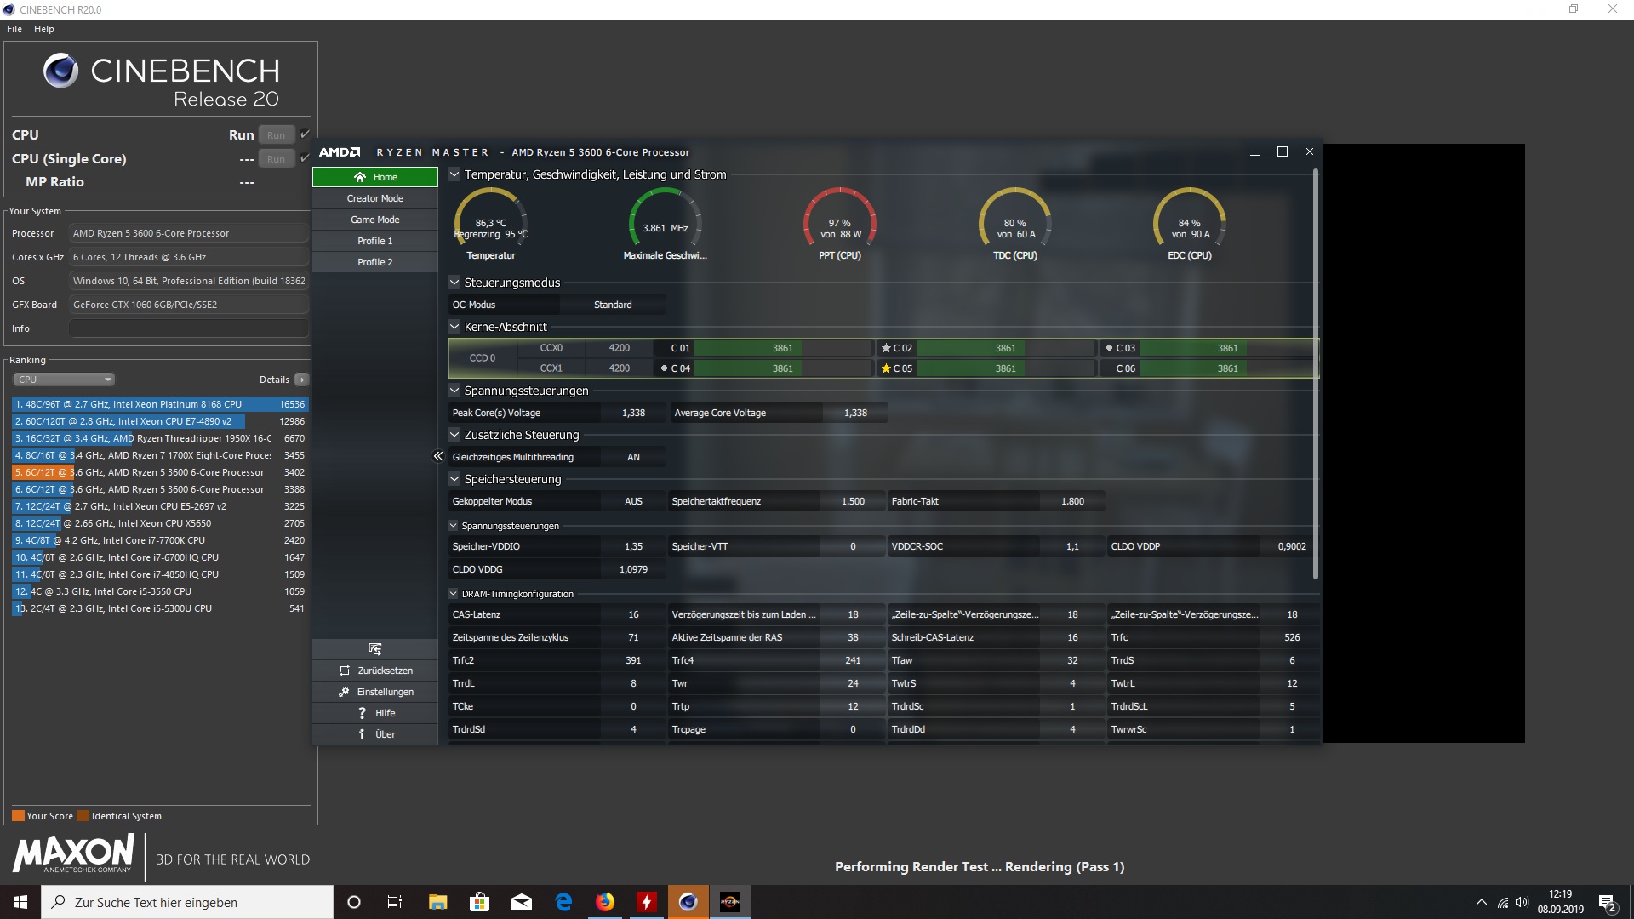Open the File menu

coord(14,29)
